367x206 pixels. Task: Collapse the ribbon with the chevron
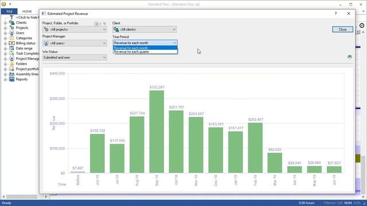363,11
